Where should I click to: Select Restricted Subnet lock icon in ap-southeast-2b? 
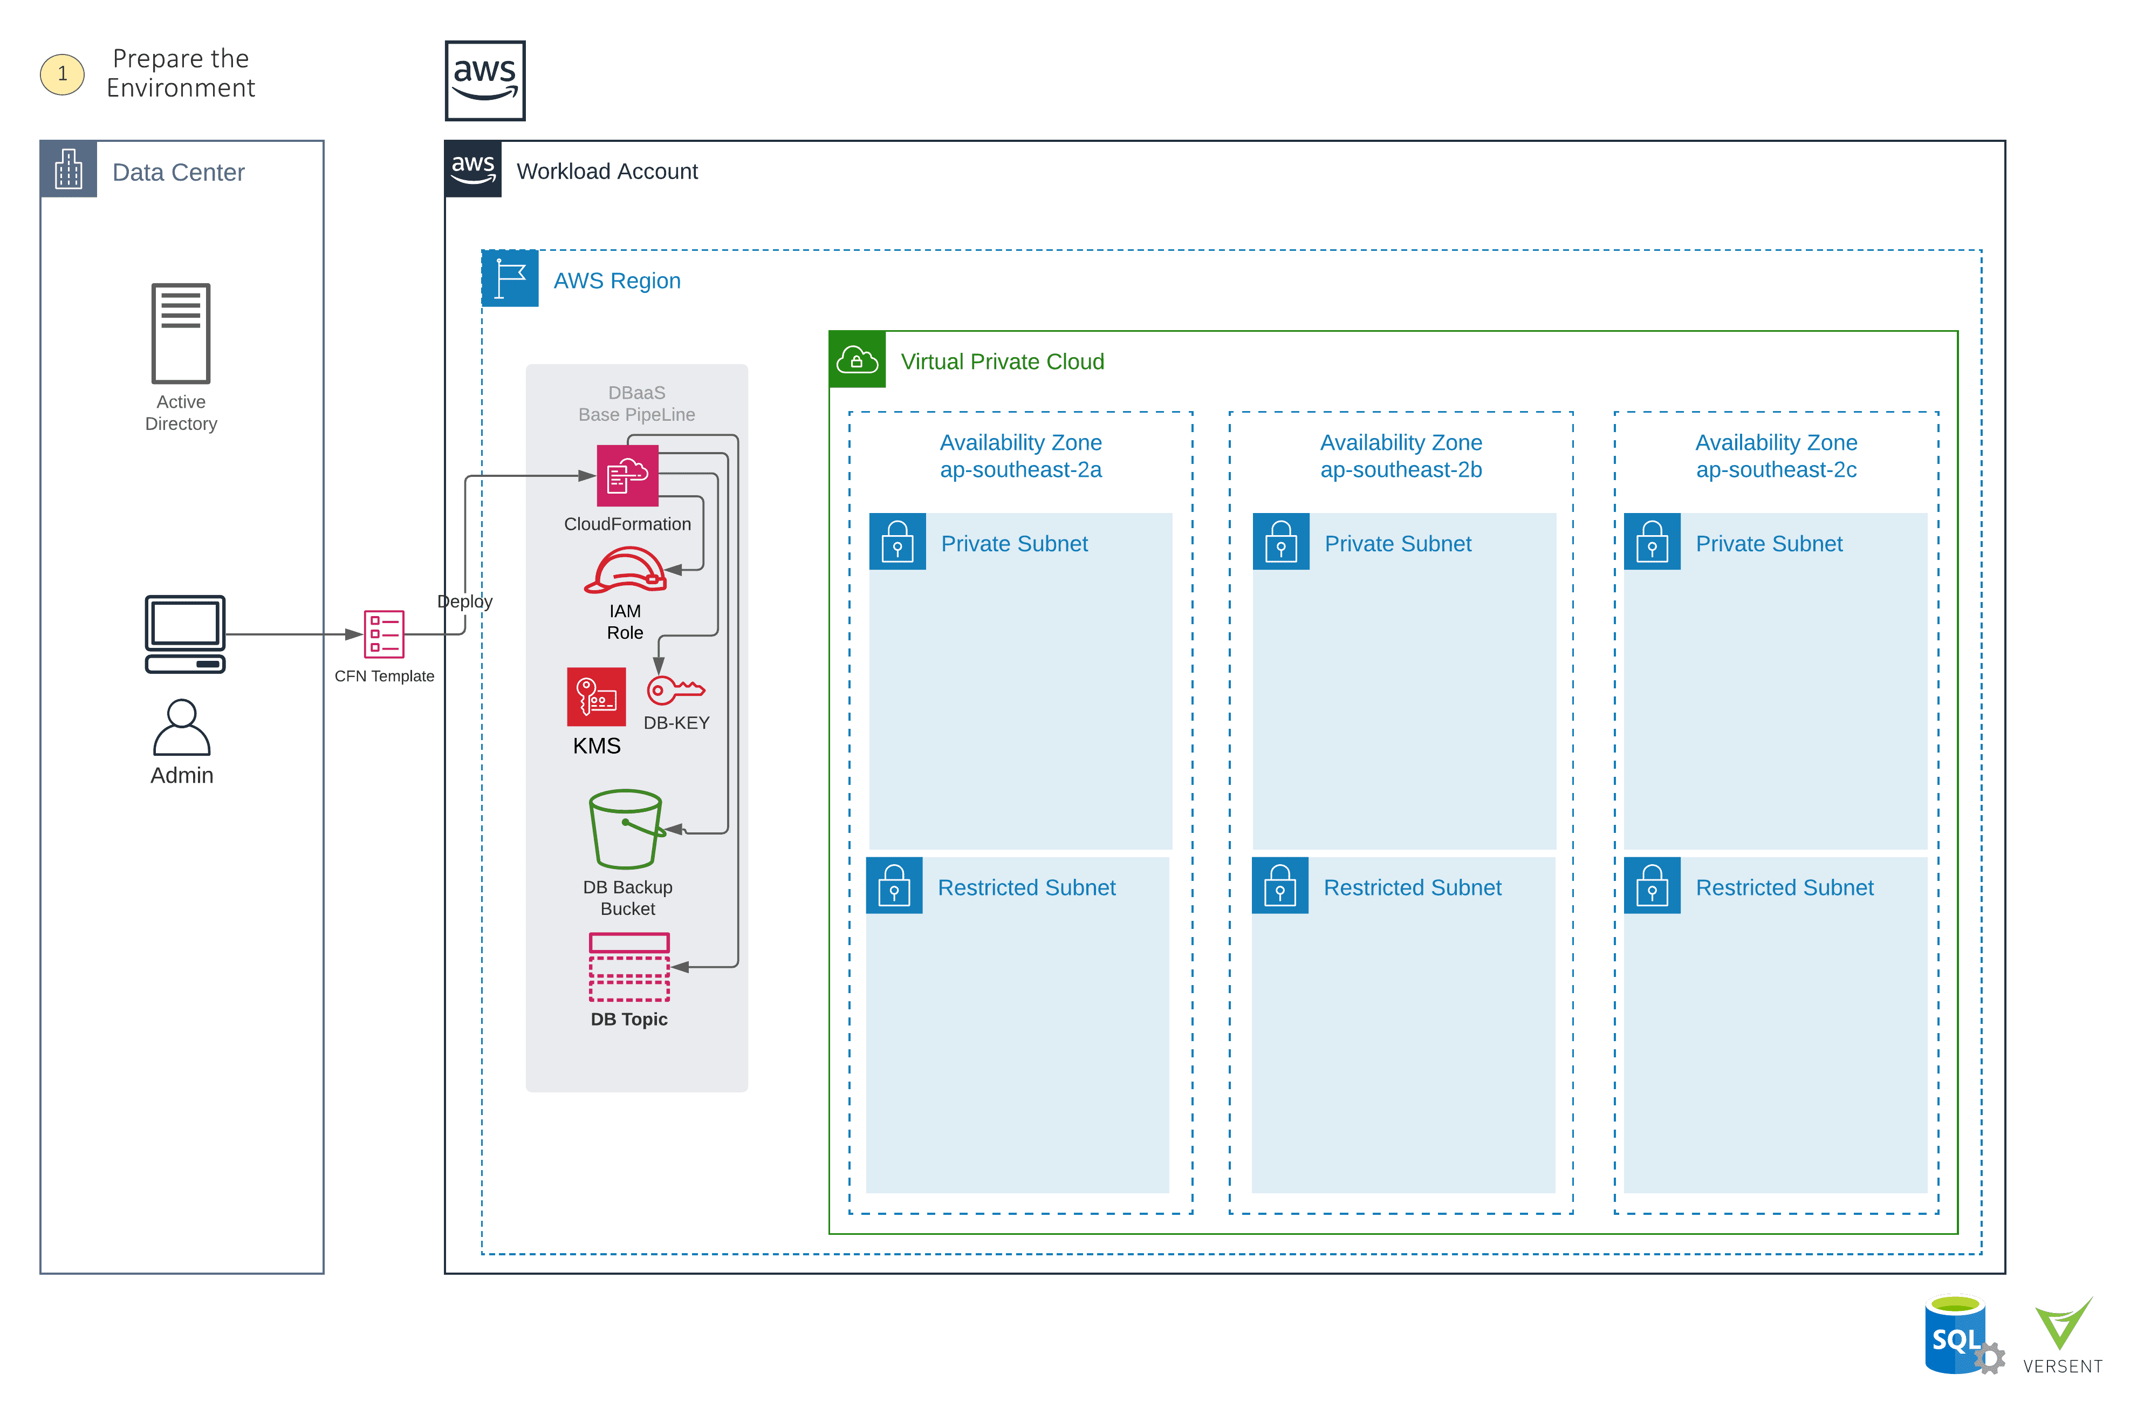point(1279,885)
